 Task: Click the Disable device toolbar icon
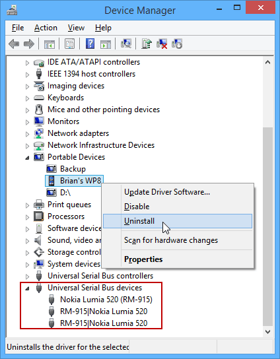click(x=177, y=44)
